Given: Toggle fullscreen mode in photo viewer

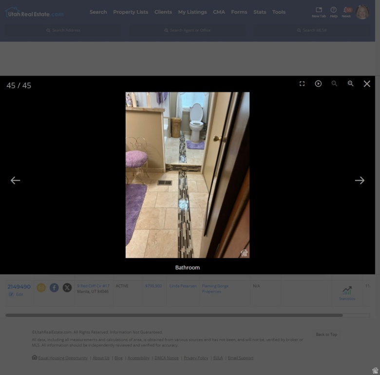Looking at the screenshot, I should (x=302, y=83).
